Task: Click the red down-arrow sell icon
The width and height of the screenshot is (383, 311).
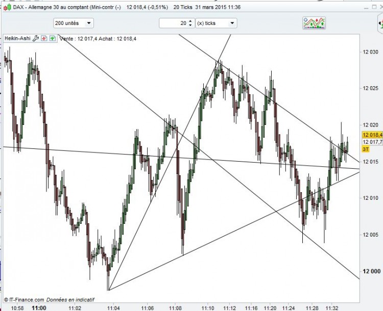Action: pos(44,38)
